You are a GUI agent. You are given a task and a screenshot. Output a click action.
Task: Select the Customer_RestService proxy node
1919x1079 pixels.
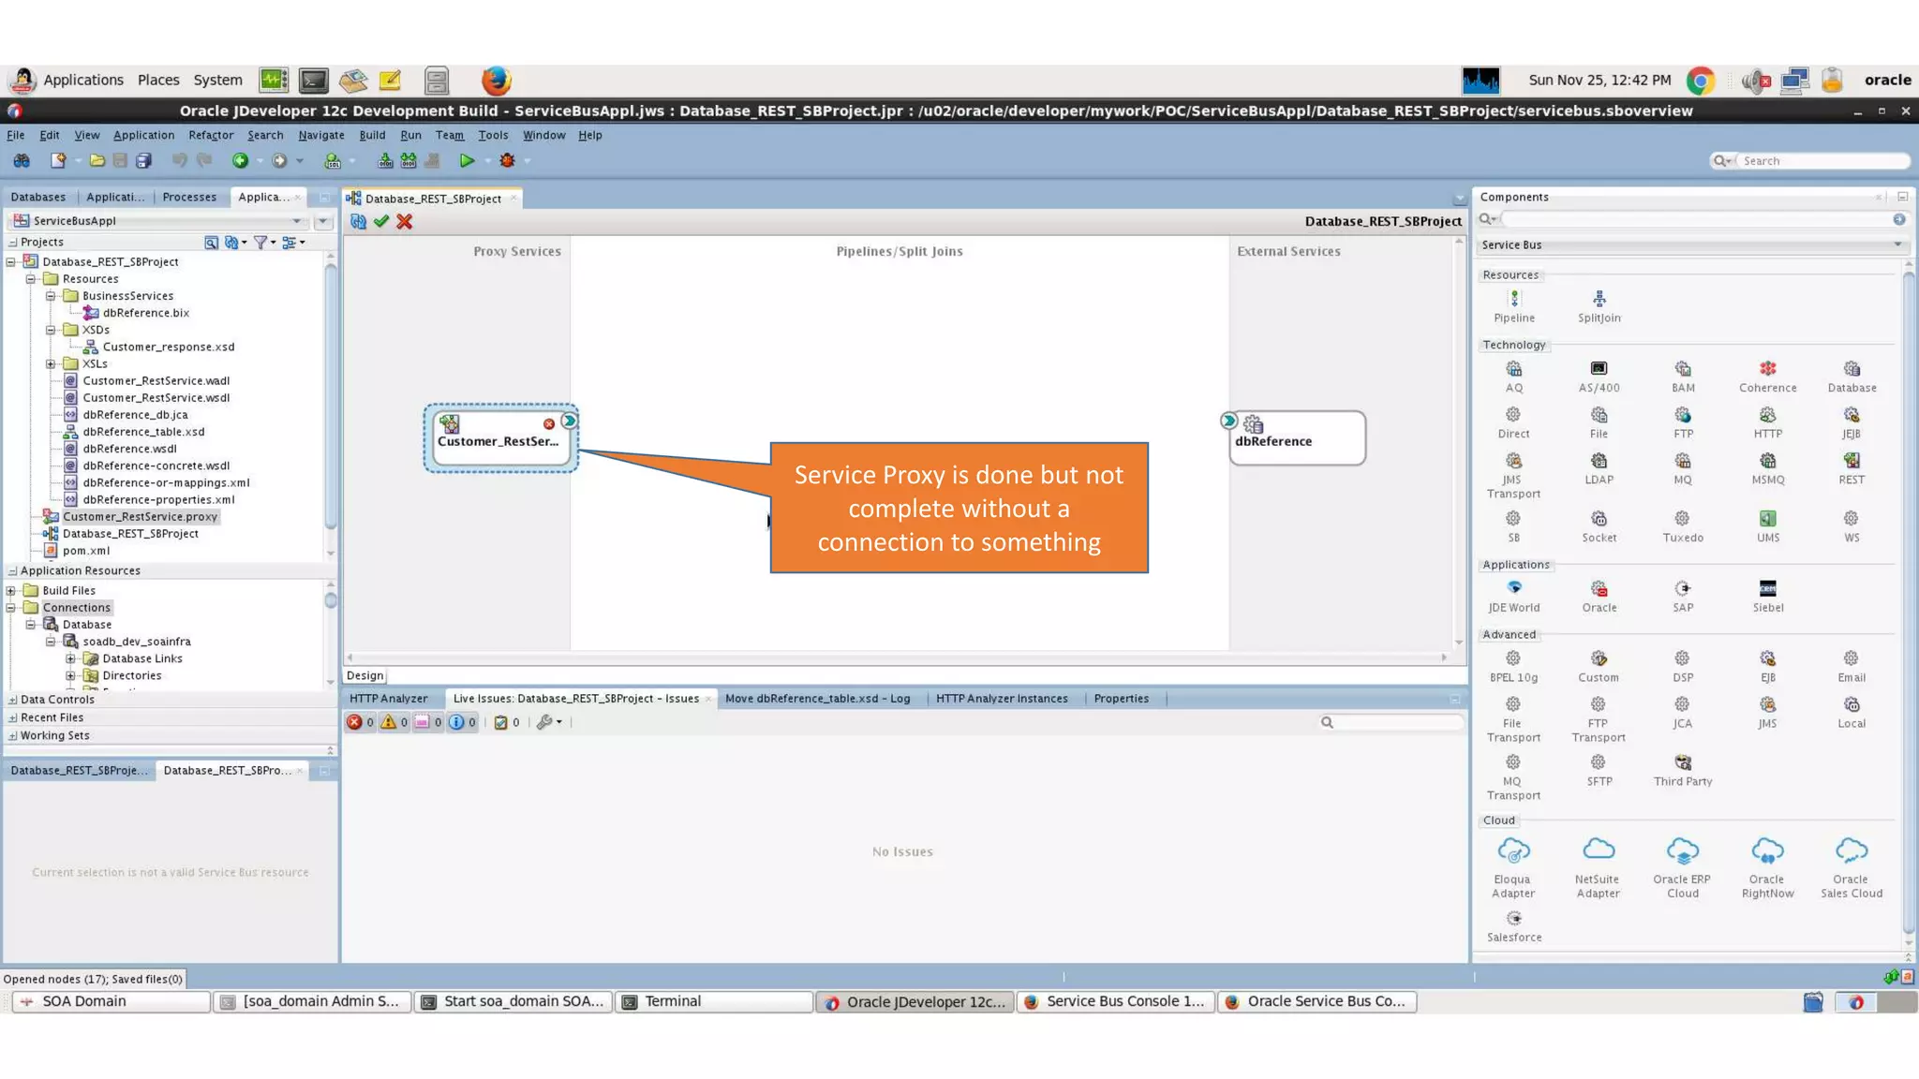tap(500, 437)
